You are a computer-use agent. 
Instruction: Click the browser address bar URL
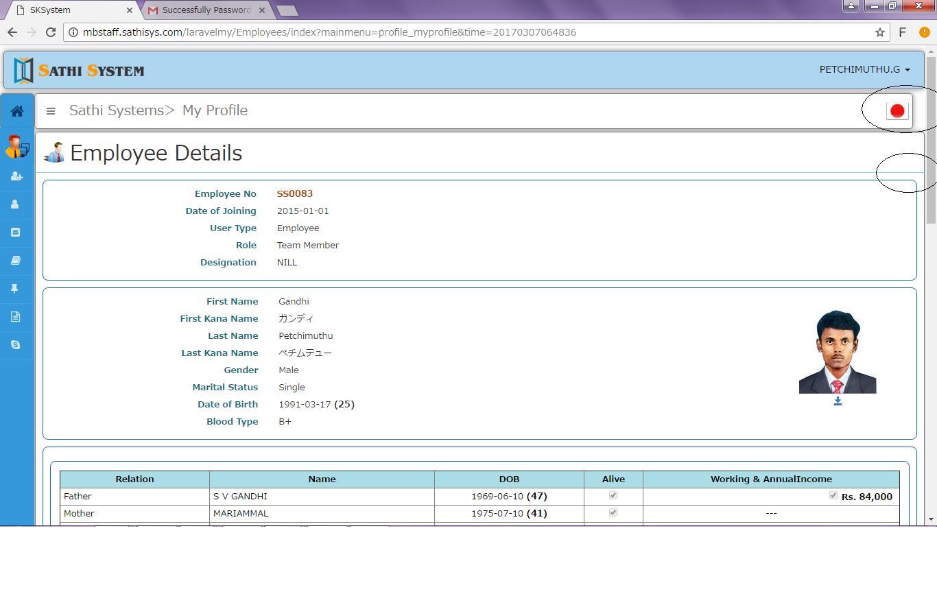coord(329,32)
